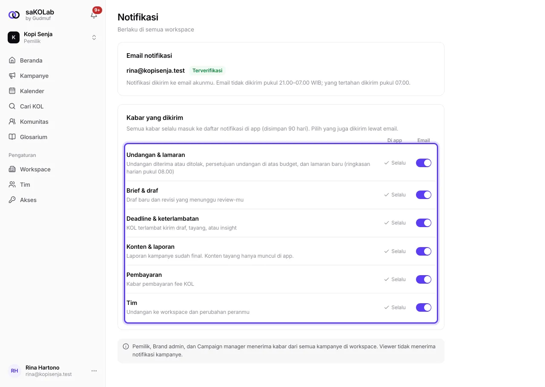Toggle email for Brief & draf

[x=424, y=195]
